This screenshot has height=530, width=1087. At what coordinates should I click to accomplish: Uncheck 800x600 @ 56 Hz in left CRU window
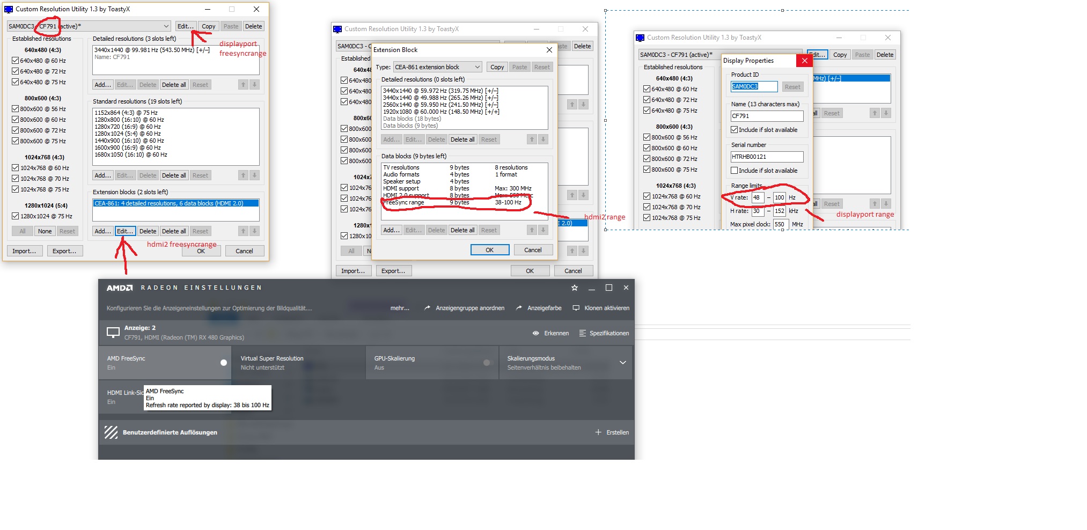[x=16, y=109]
